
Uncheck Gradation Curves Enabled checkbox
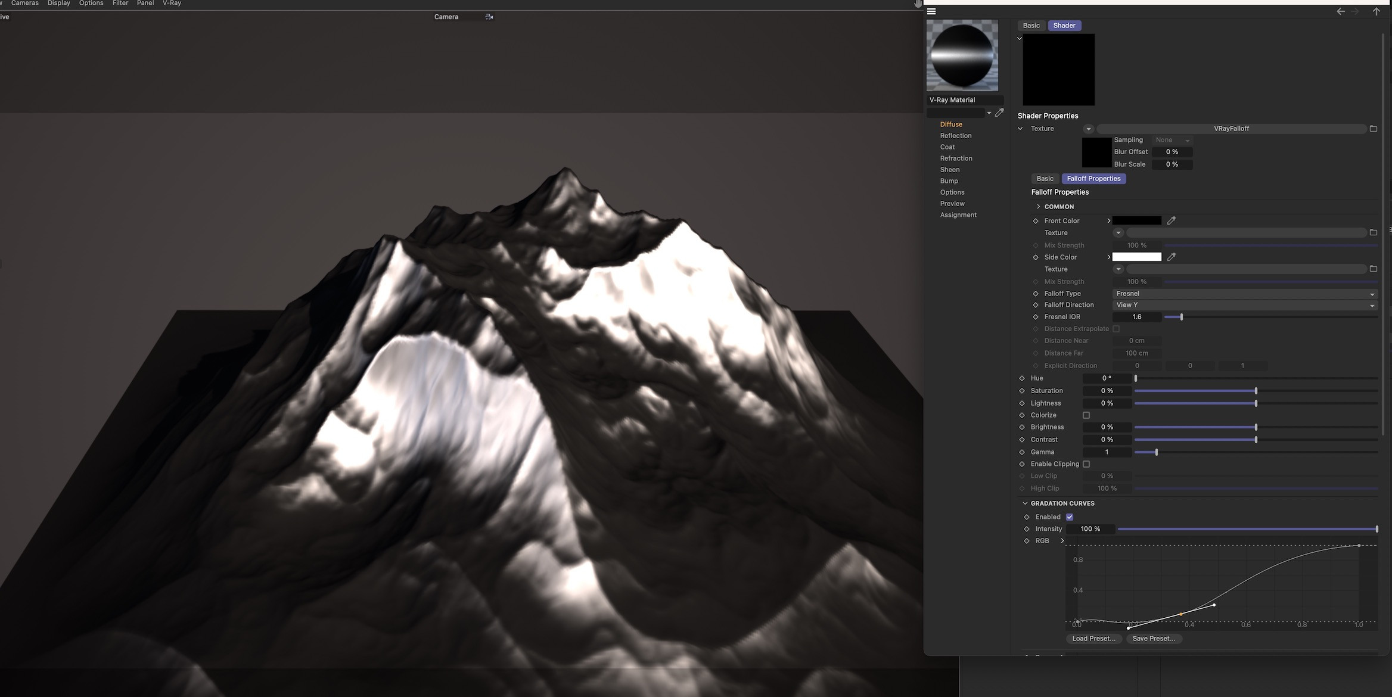(1070, 517)
